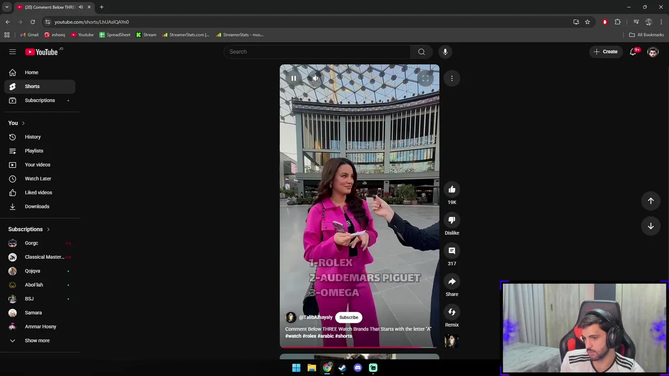Click the YouTube logo
The width and height of the screenshot is (669, 376).
pyautogui.click(x=41, y=52)
